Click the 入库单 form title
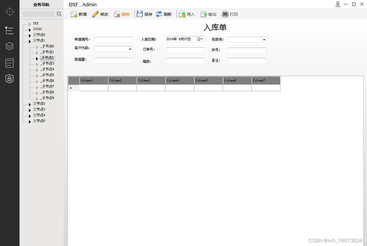This screenshot has width=367, height=246. [x=215, y=28]
